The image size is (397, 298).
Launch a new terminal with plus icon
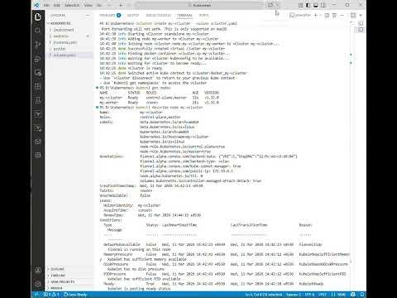coord(316,15)
